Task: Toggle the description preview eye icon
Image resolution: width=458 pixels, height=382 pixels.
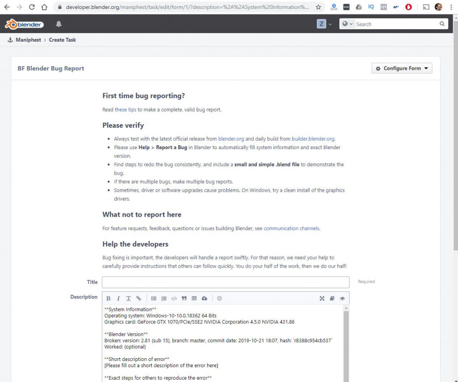Action: tap(342, 298)
